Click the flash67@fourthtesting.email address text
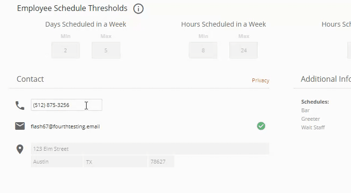The image size is (351, 193). (65, 126)
